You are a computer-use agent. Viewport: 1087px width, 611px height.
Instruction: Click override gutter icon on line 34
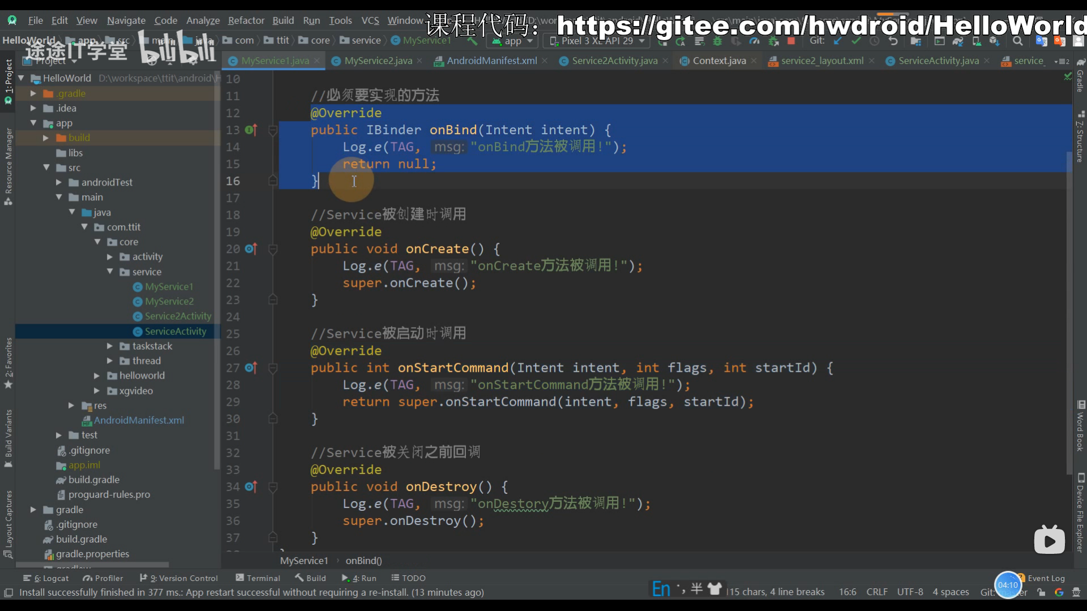coord(251,487)
